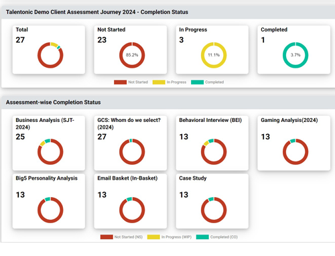335x256 pixels.
Task: Click 'Case Study' title text
Action: (x=193, y=178)
